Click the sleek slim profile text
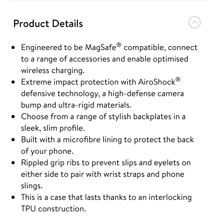215x219 pixels. pos(53,128)
